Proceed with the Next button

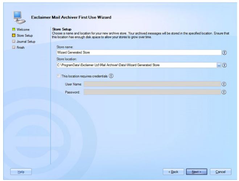[197, 172]
